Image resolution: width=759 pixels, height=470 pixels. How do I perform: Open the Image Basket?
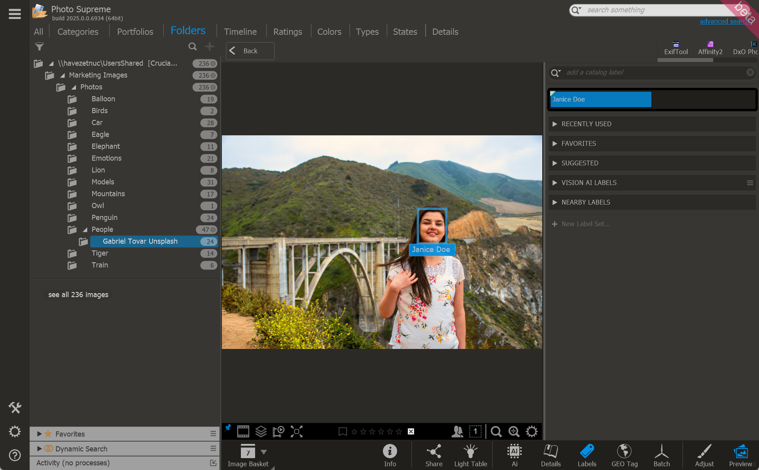tap(248, 455)
